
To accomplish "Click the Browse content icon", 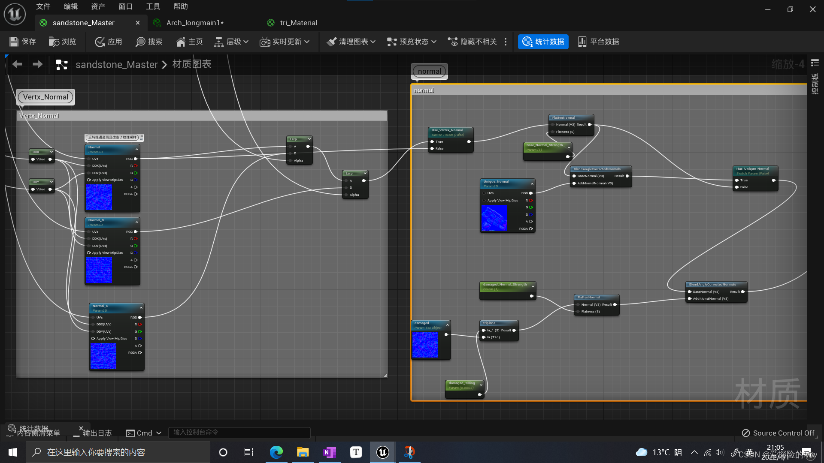I will point(54,42).
